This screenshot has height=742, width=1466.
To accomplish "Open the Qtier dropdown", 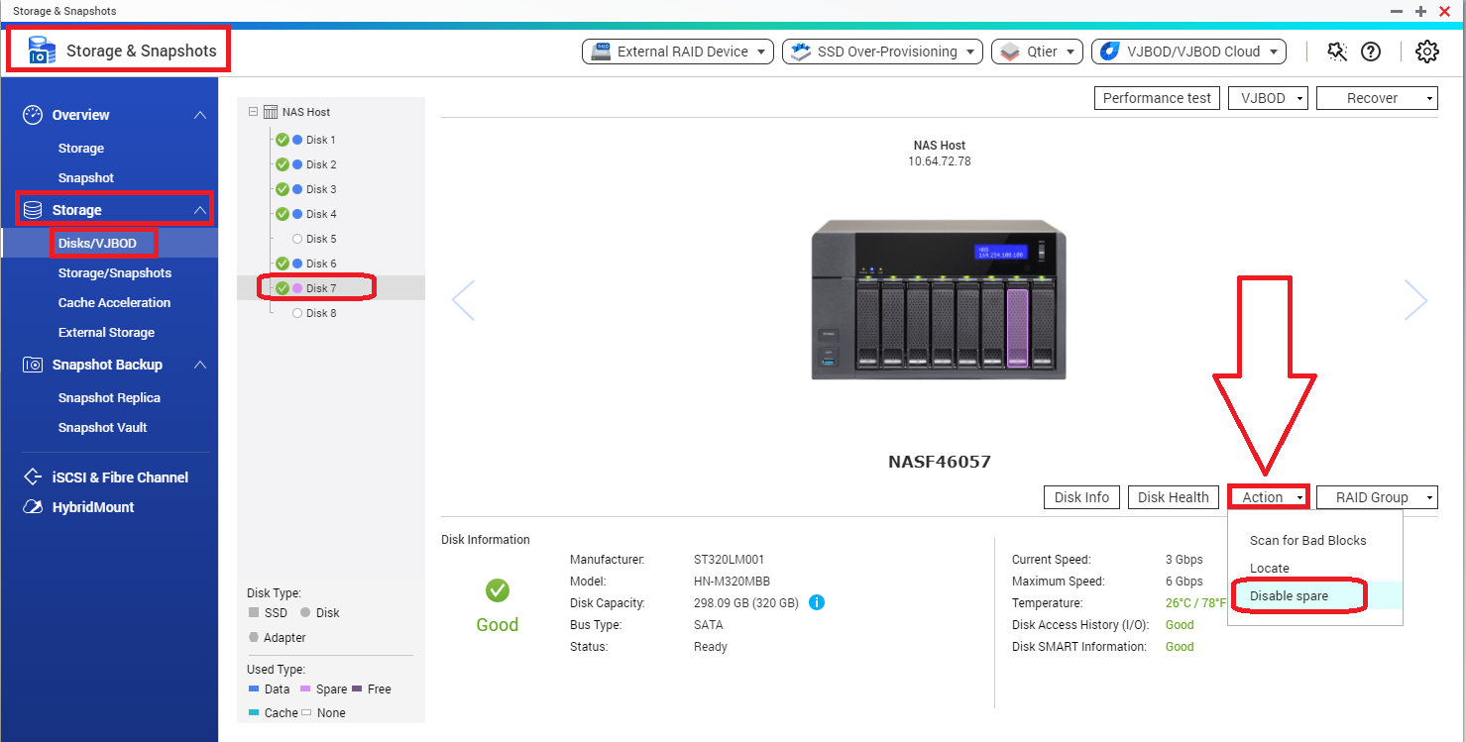I will click(x=1037, y=52).
